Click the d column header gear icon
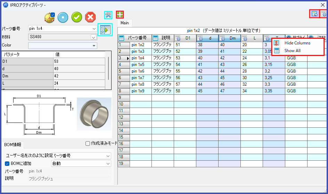Viewport: 328px width, 194px height. pyautogui.click(x=200, y=38)
